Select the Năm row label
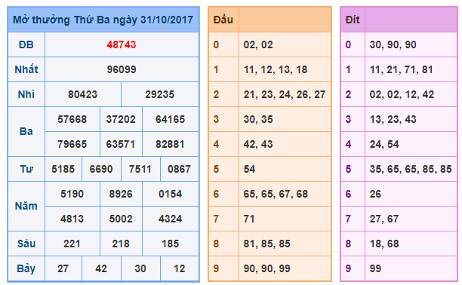 coord(26,206)
